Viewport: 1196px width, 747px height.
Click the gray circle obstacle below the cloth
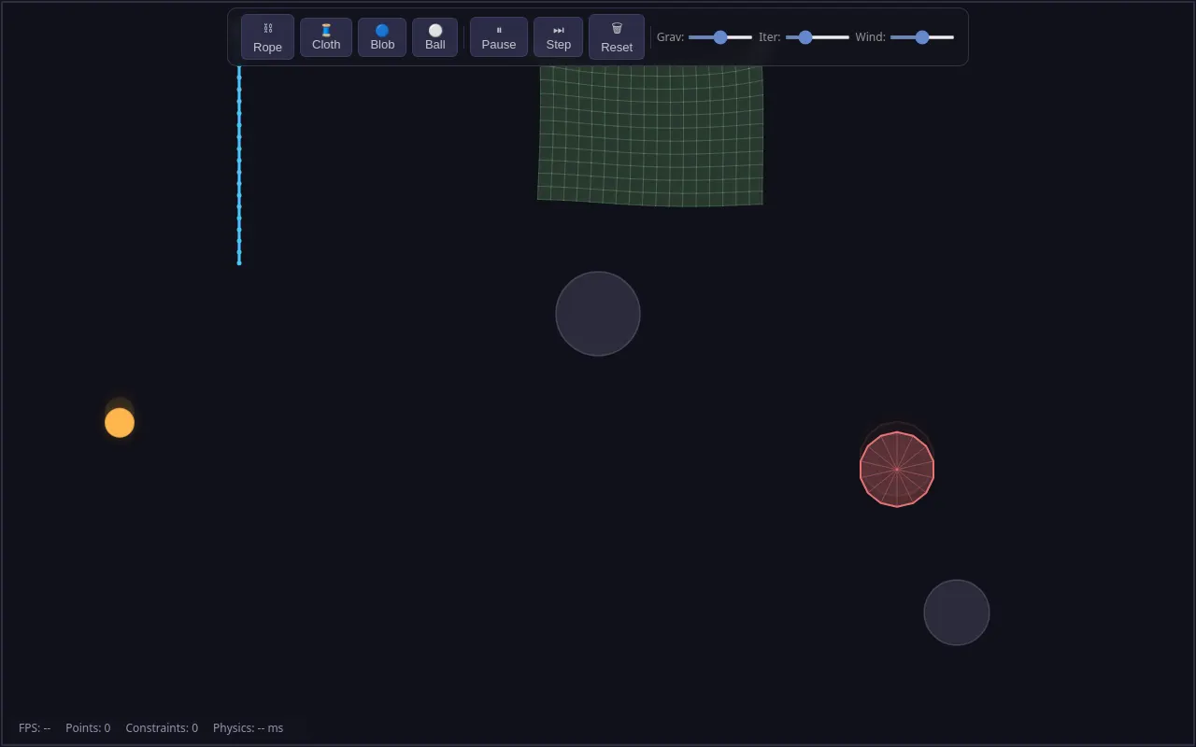pyautogui.click(x=598, y=314)
